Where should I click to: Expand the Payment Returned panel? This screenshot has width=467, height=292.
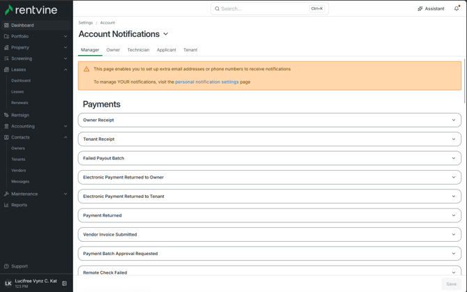click(x=270, y=215)
